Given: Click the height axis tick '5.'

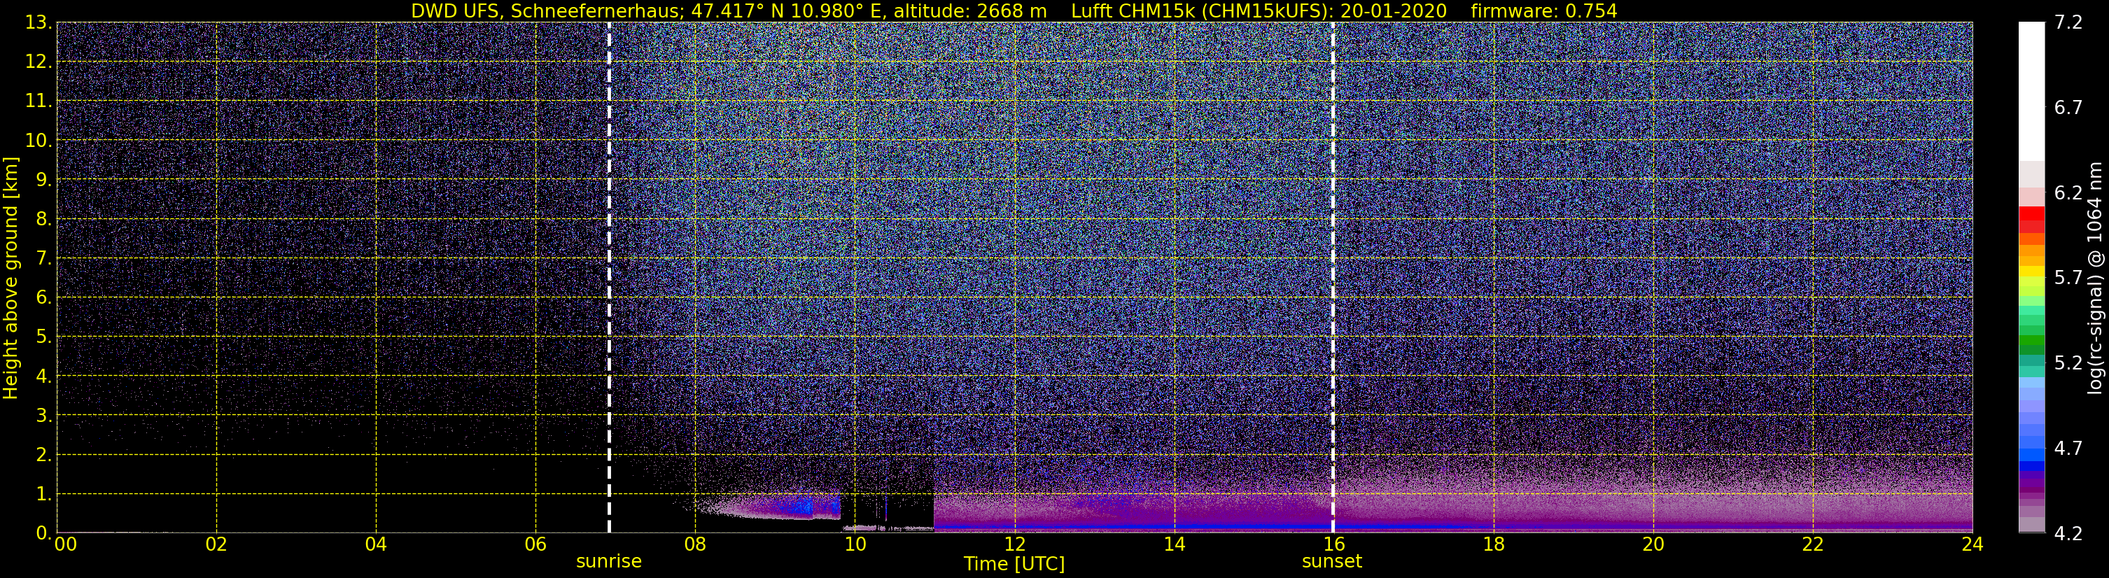Looking at the screenshot, I should coord(43,337).
